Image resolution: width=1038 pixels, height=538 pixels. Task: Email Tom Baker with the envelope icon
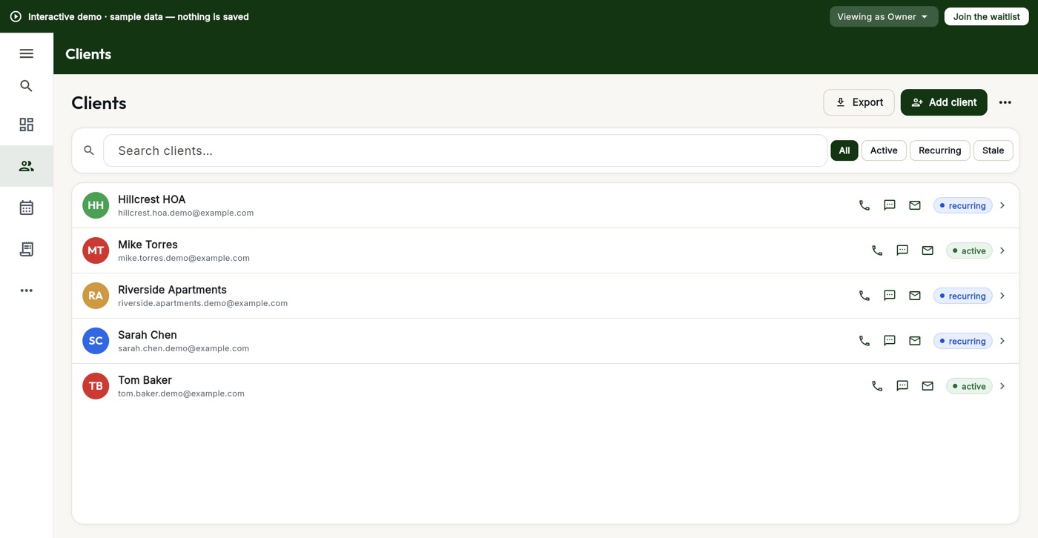pyautogui.click(x=928, y=386)
